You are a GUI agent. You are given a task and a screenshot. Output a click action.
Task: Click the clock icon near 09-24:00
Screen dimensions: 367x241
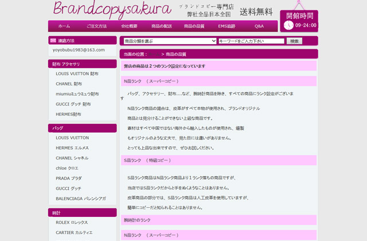pos(288,25)
